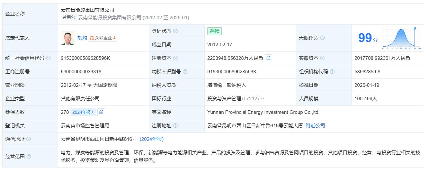The image size is (428, 172).
Task: Click help icon next to 经营范围
Action: pyautogui.click(x=29, y=157)
